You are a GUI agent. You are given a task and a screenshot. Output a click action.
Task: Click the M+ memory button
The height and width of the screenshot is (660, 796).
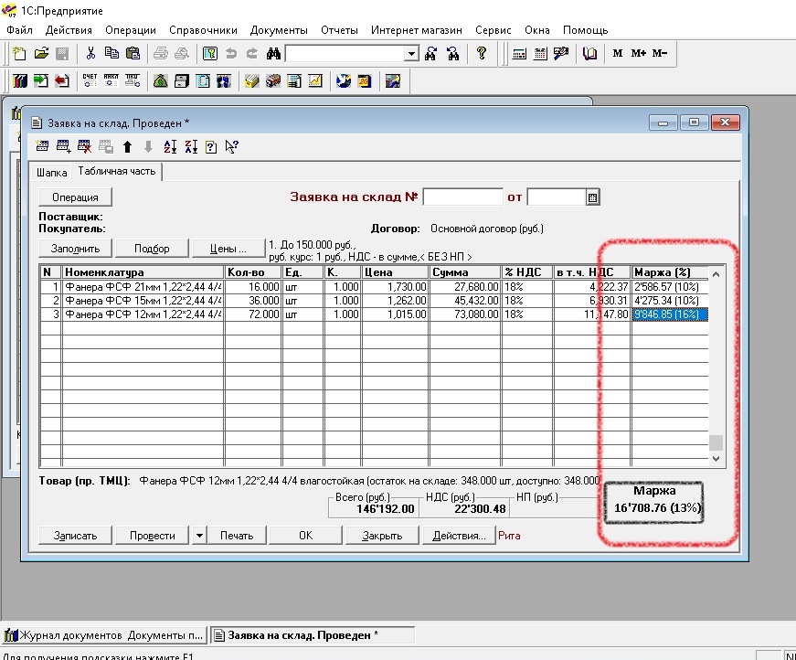pyautogui.click(x=638, y=54)
